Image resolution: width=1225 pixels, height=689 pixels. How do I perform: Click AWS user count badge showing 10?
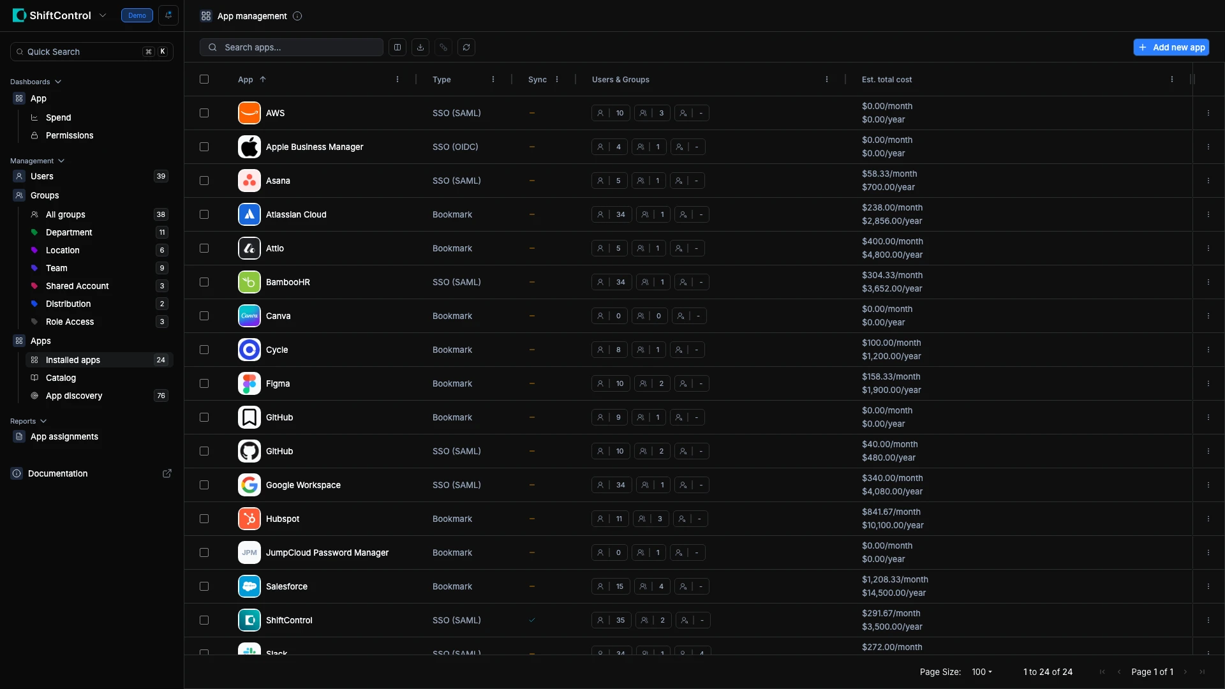pos(611,113)
